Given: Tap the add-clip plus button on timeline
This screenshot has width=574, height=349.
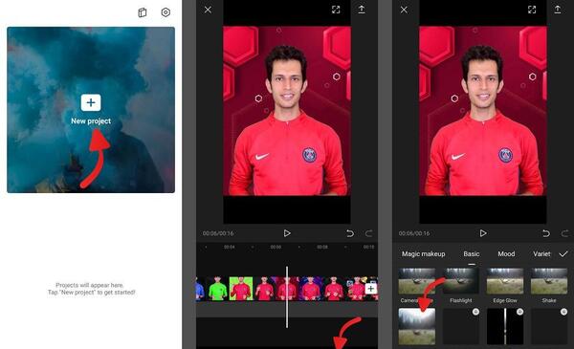Looking at the screenshot, I should coord(371,289).
